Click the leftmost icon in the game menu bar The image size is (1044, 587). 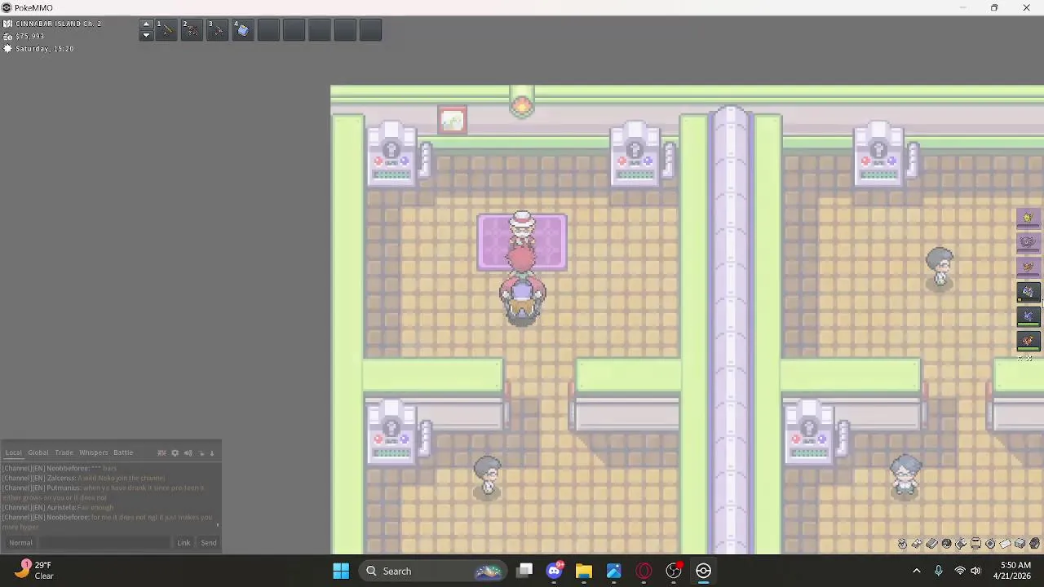[902, 544]
